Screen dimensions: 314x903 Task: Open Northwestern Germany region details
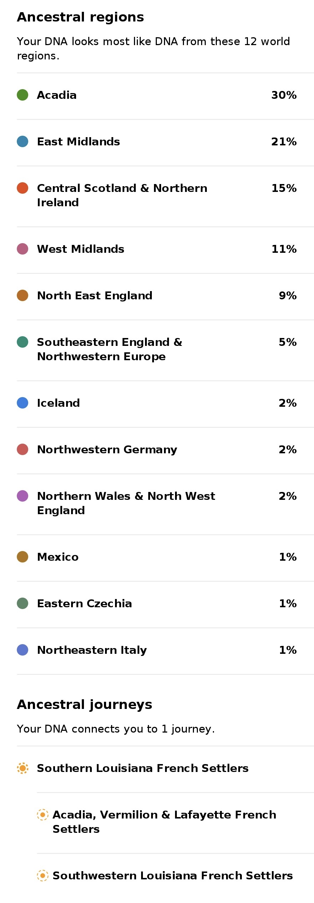(165, 450)
